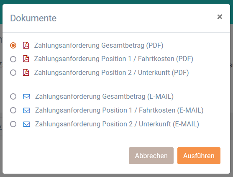
Task: Choose label Zahlungsanforderung Position 1 / Fahrtkosten (PDF)
Action: [114, 59]
